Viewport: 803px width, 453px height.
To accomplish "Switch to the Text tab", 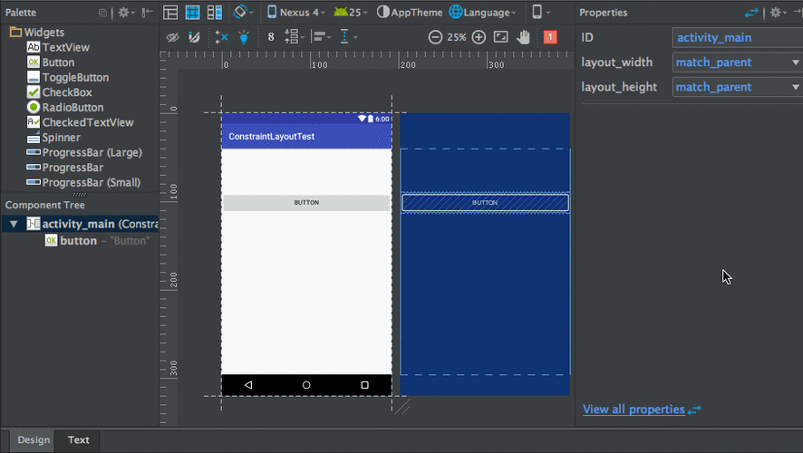I will pyautogui.click(x=79, y=440).
